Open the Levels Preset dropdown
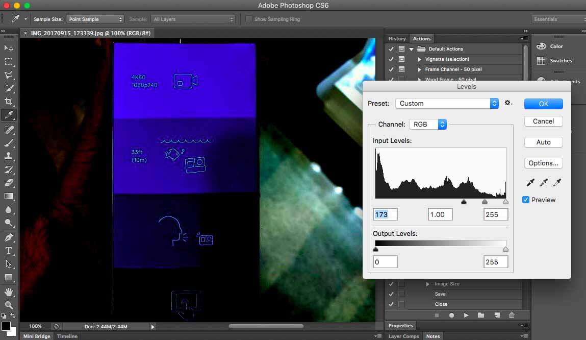 click(x=447, y=103)
